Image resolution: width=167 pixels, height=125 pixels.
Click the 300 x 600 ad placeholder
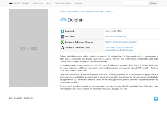[x=29, y=48]
